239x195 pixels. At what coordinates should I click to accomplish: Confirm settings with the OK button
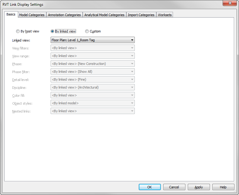(150, 187)
